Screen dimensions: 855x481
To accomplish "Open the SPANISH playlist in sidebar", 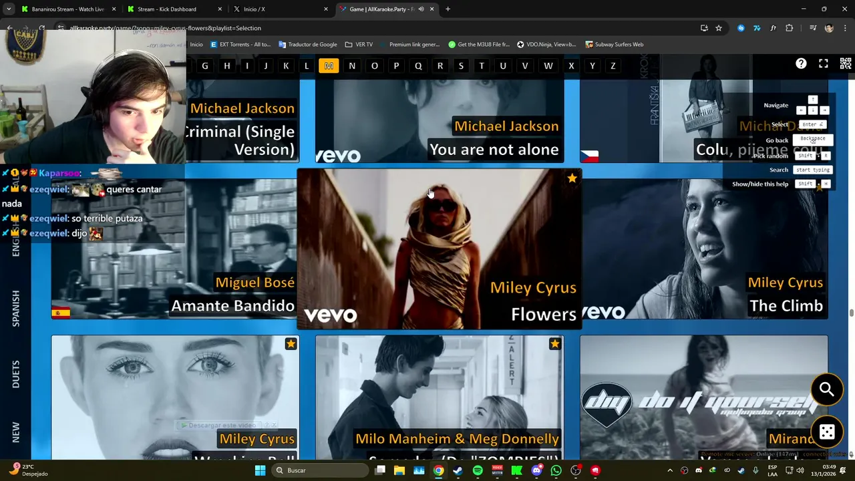I will tap(16, 308).
